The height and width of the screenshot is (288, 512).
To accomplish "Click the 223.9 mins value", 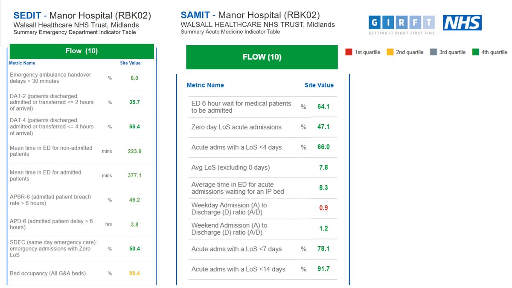I will pos(134,151).
